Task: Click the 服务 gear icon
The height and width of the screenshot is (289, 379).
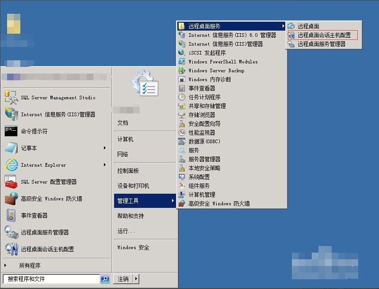Action: (182, 150)
